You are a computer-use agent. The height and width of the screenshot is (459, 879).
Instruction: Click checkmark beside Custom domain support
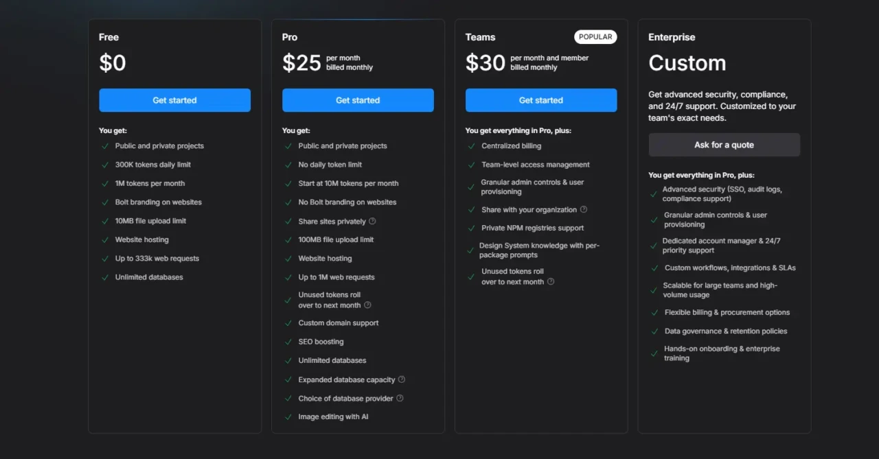288,323
